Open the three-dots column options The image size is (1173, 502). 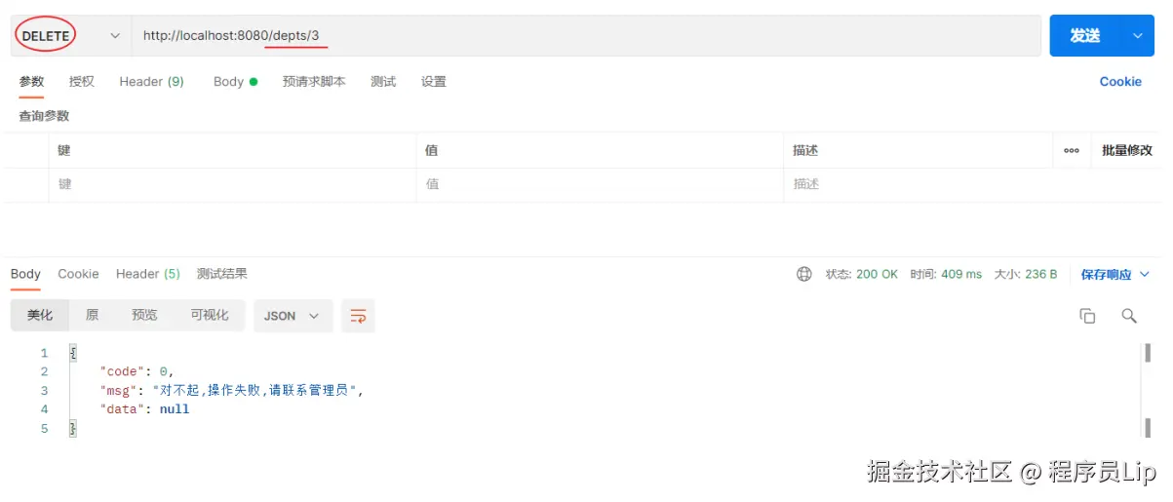pyautogui.click(x=1072, y=150)
